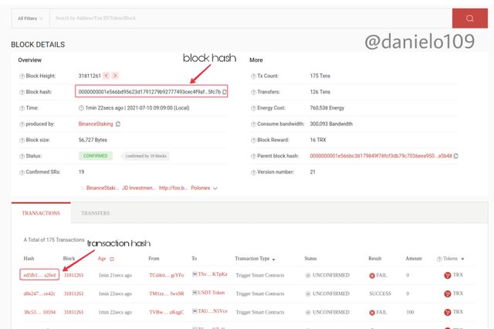Toggle the Age column format icon
Screen dimensions: 494x329
[x=112, y=259]
